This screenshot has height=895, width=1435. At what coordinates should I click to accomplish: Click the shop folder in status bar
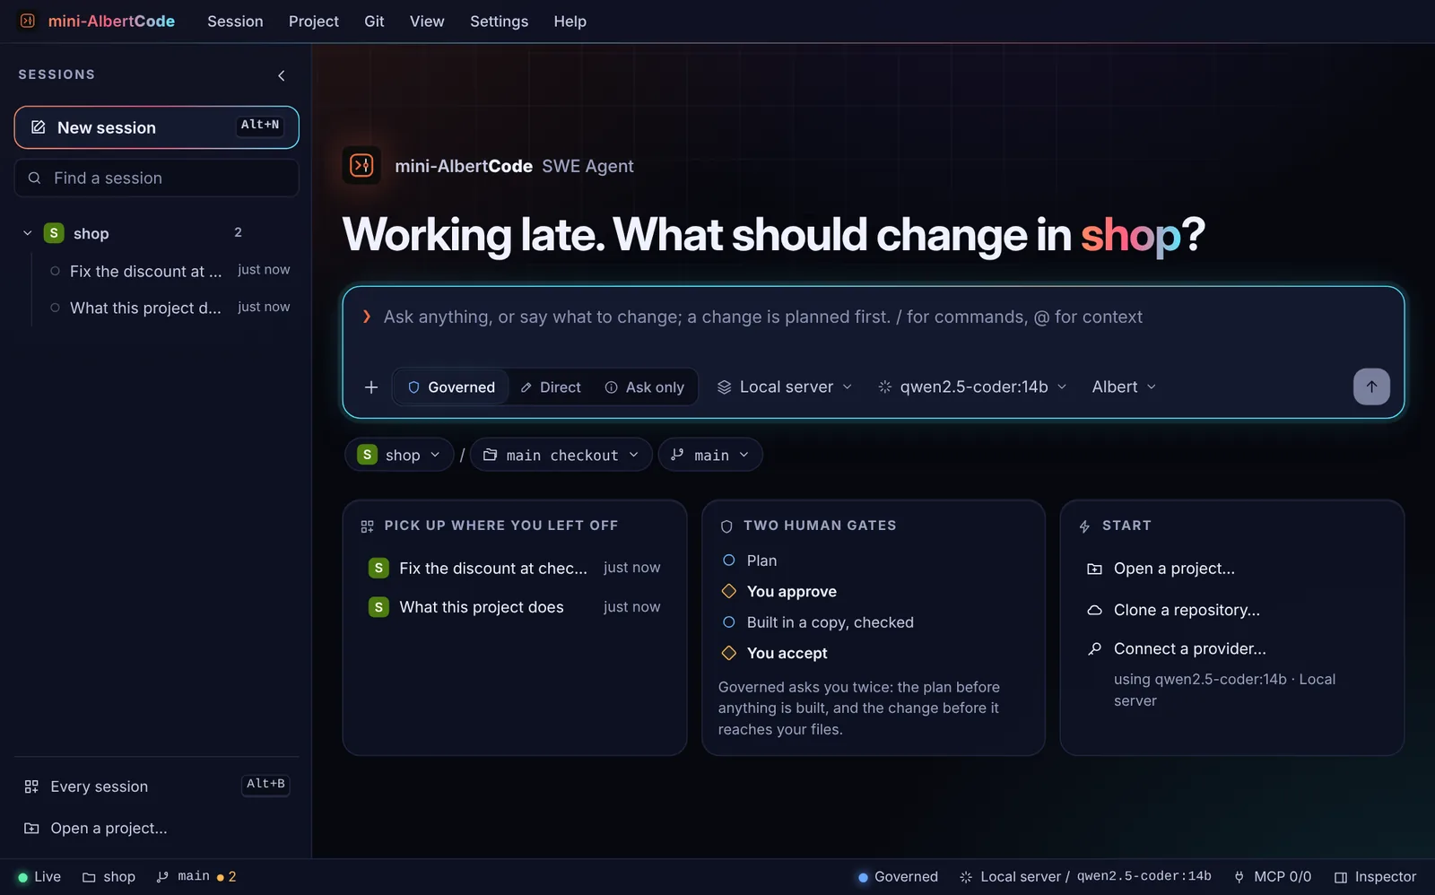click(109, 877)
